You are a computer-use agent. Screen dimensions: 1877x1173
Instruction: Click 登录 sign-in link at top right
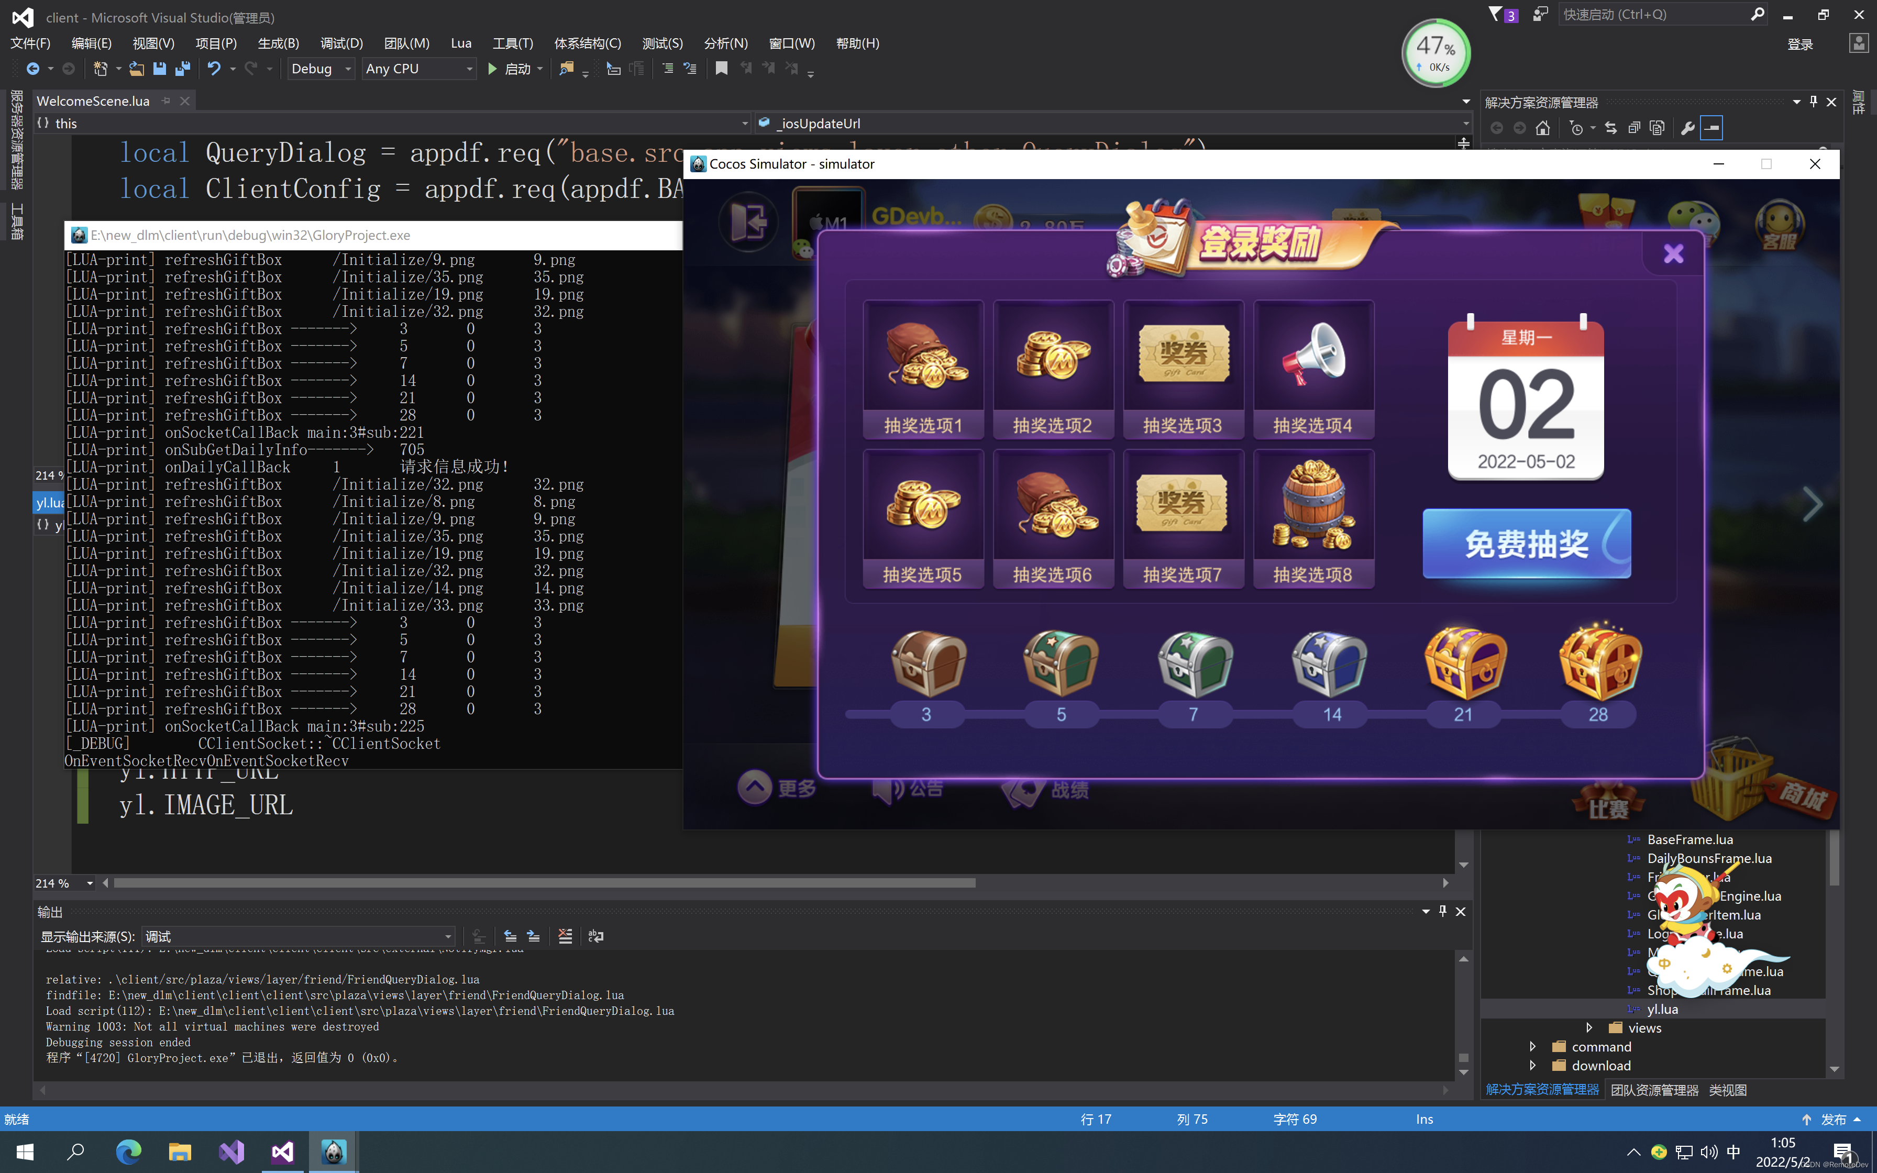(1800, 45)
